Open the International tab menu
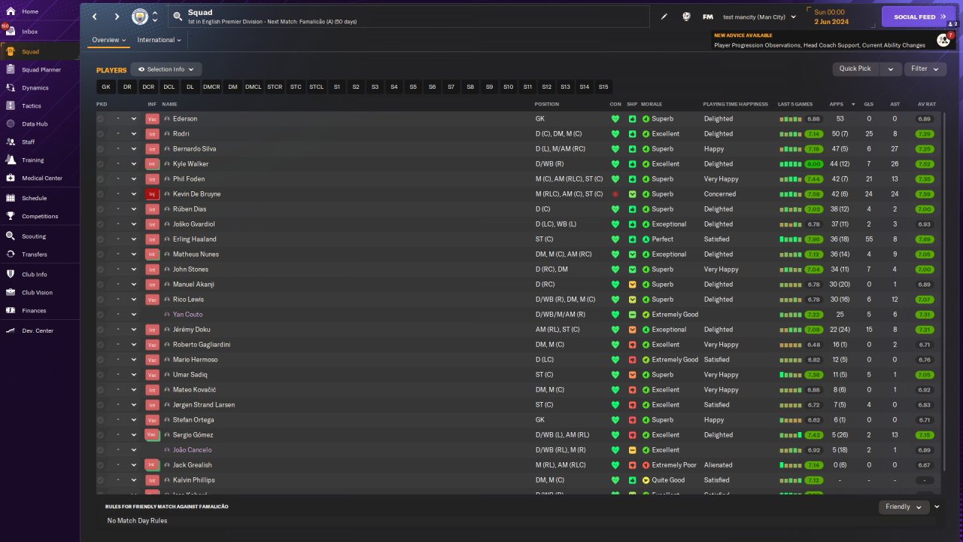The height and width of the screenshot is (542, 963). pyautogui.click(x=159, y=40)
